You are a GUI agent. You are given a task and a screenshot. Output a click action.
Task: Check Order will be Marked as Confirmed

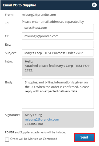tap(7, 140)
